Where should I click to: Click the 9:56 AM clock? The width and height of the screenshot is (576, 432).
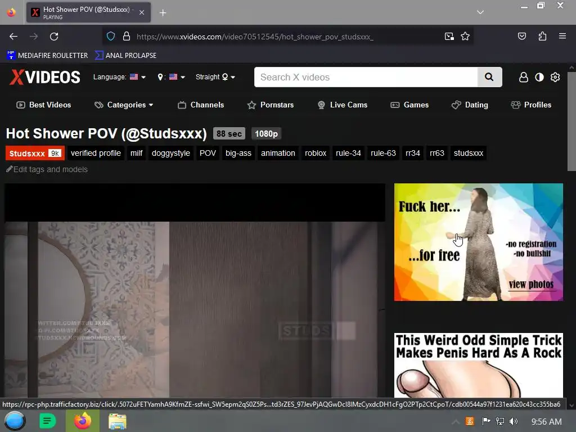pyautogui.click(x=546, y=422)
